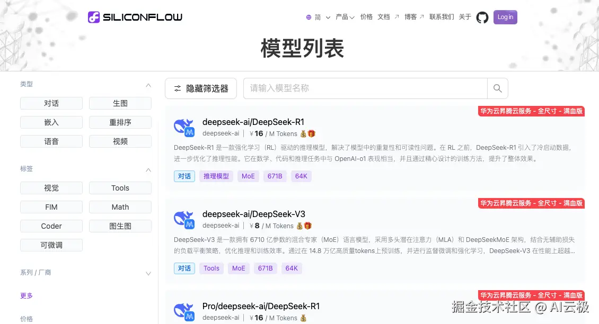The image size is (599, 324).
Task: Toggle the 视频 type filter
Action: tap(120, 141)
